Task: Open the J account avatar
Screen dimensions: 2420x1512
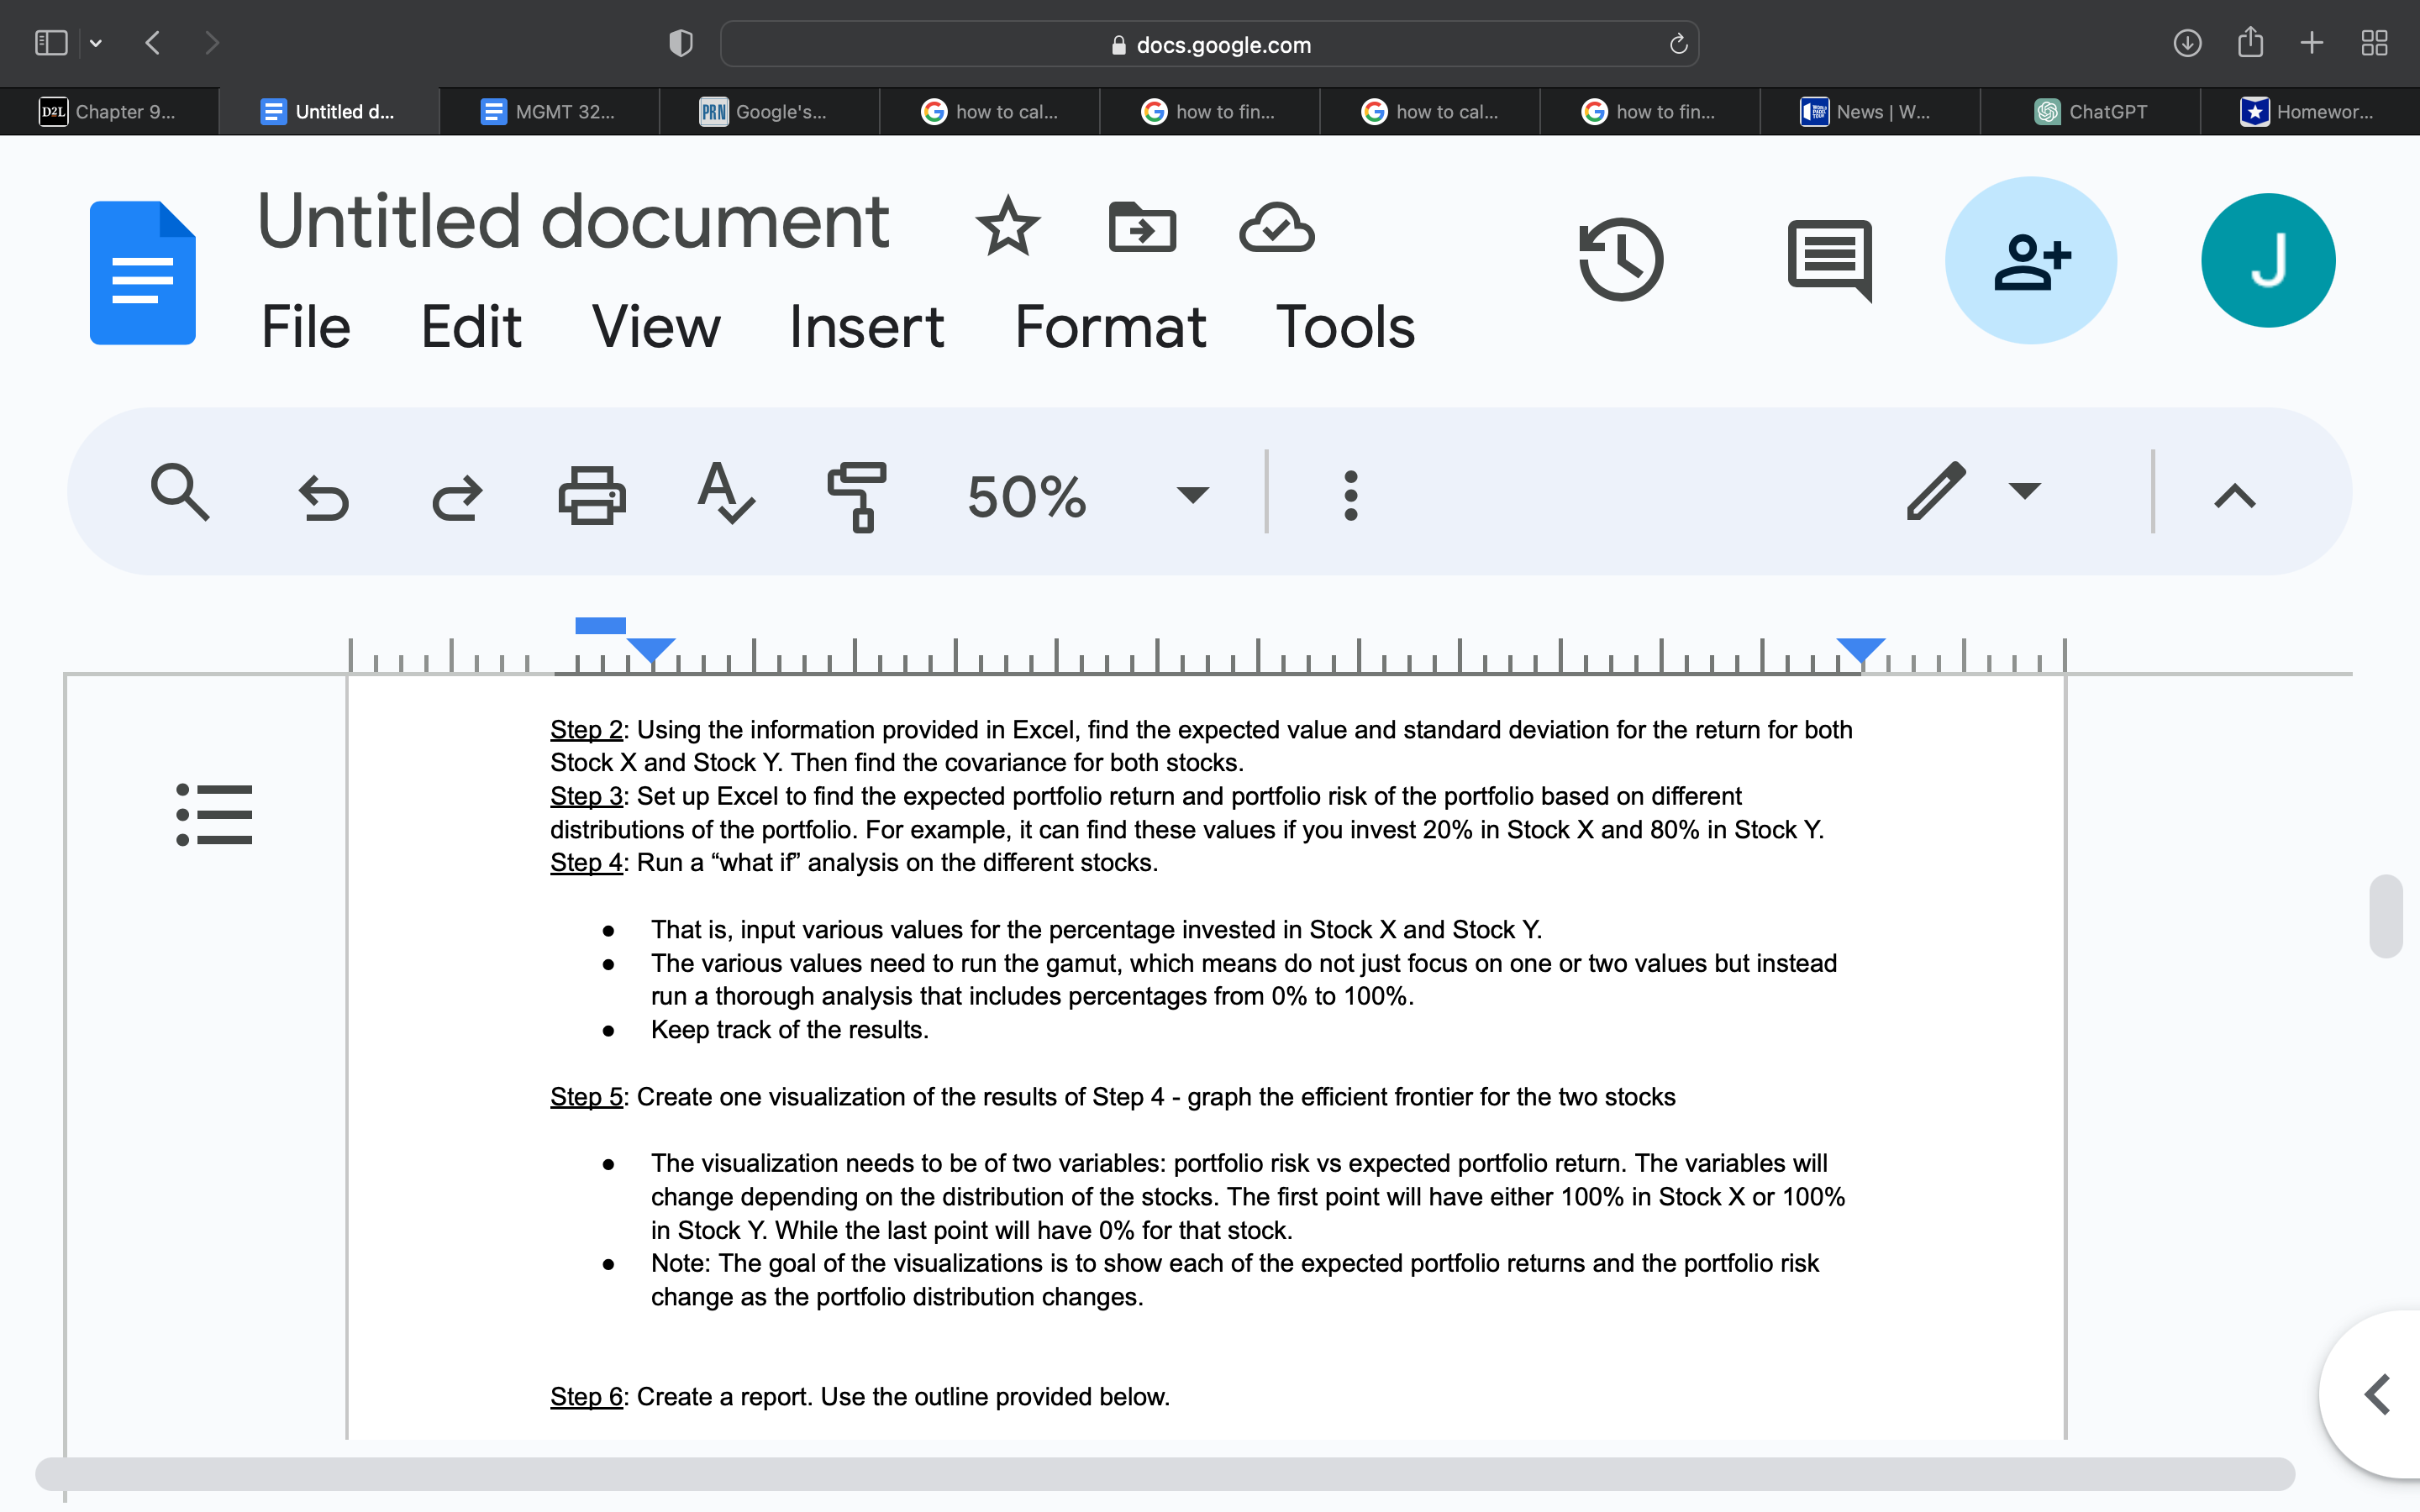Action: 2268,260
